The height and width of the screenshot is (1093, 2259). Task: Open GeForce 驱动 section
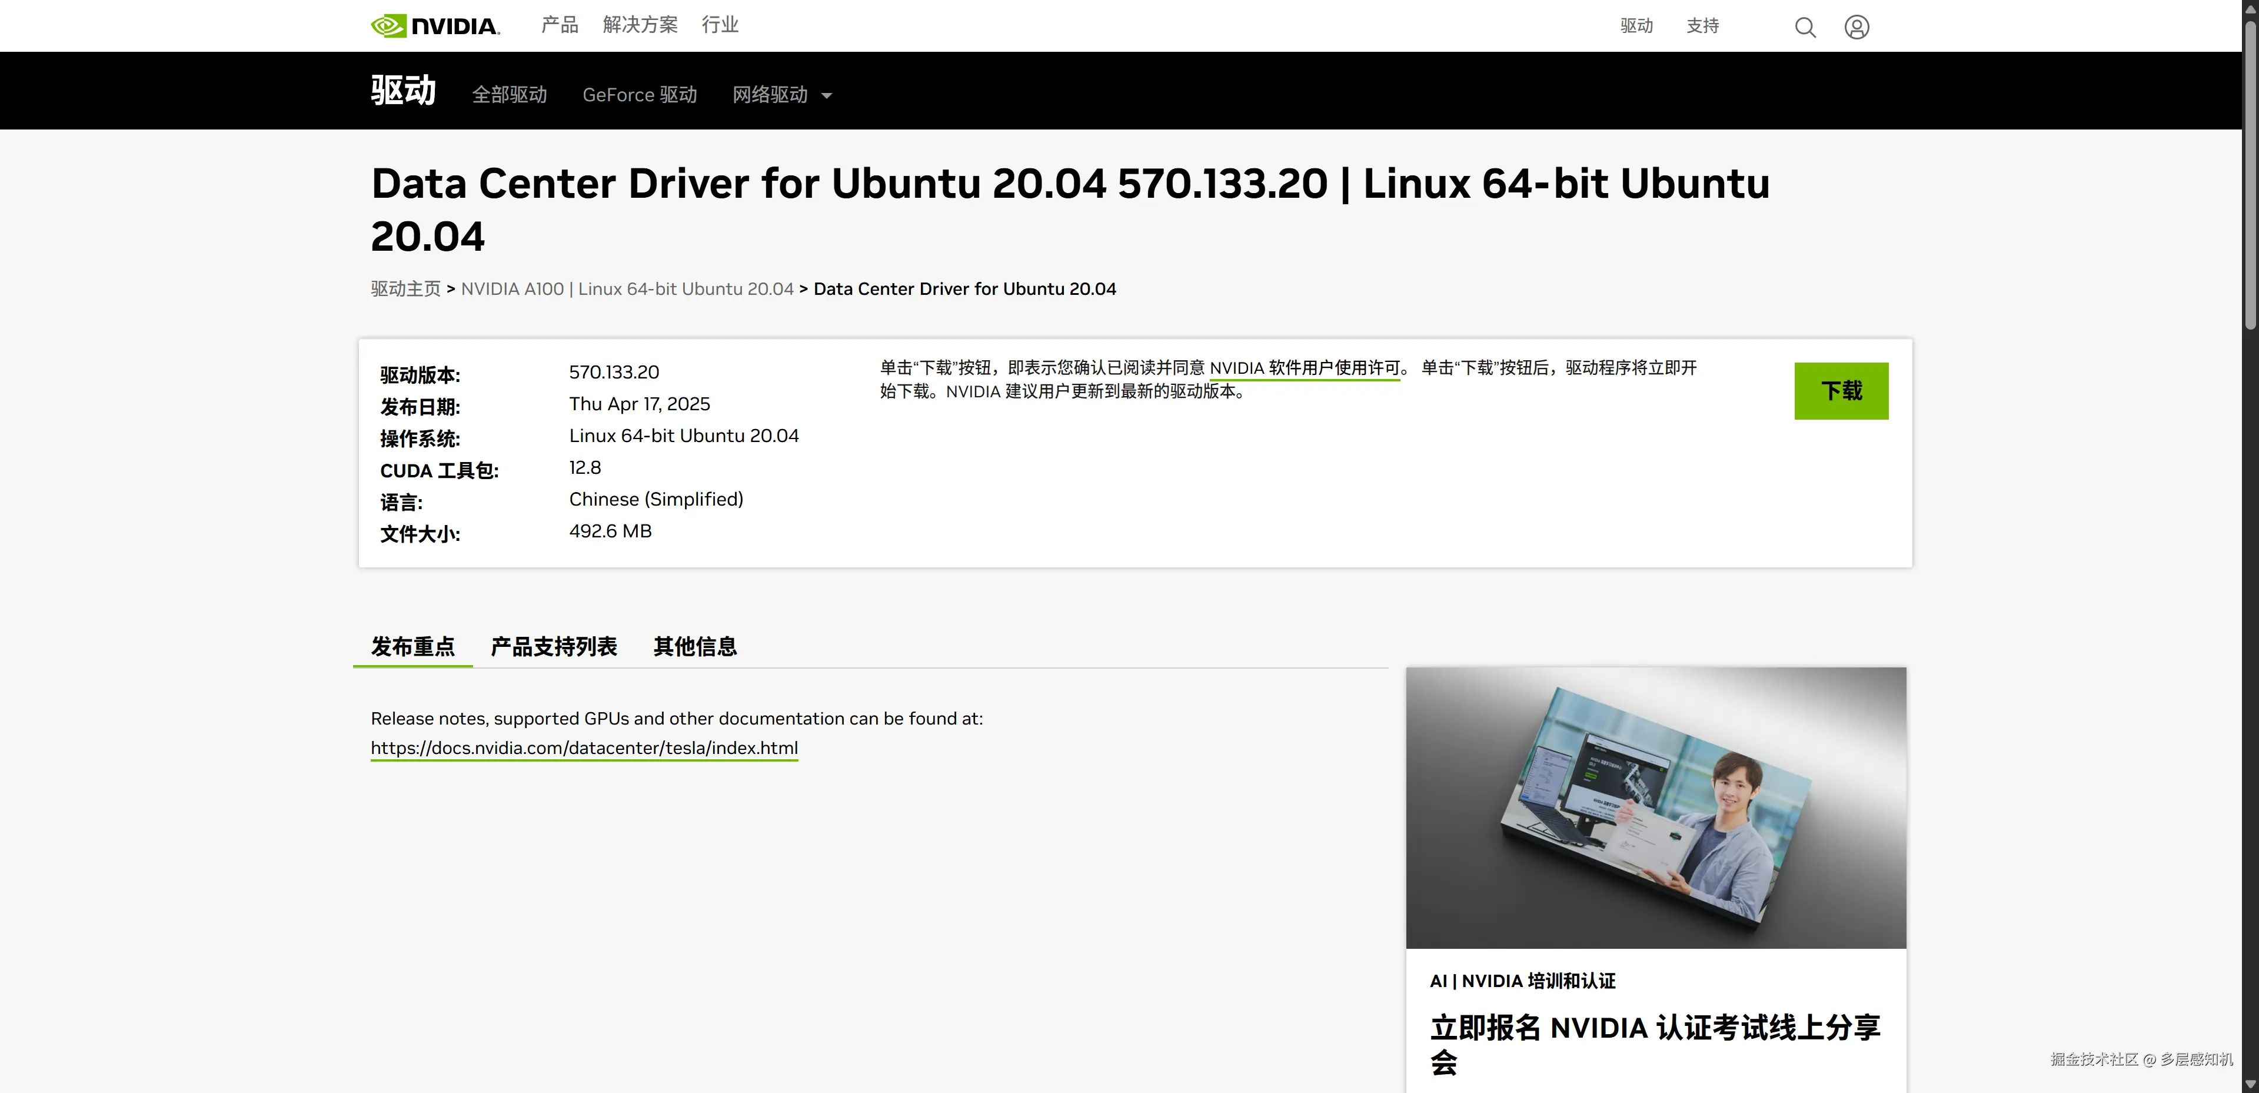click(639, 95)
